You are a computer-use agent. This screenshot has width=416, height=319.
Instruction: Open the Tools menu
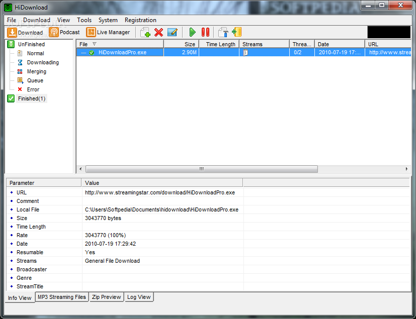tap(84, 20)
